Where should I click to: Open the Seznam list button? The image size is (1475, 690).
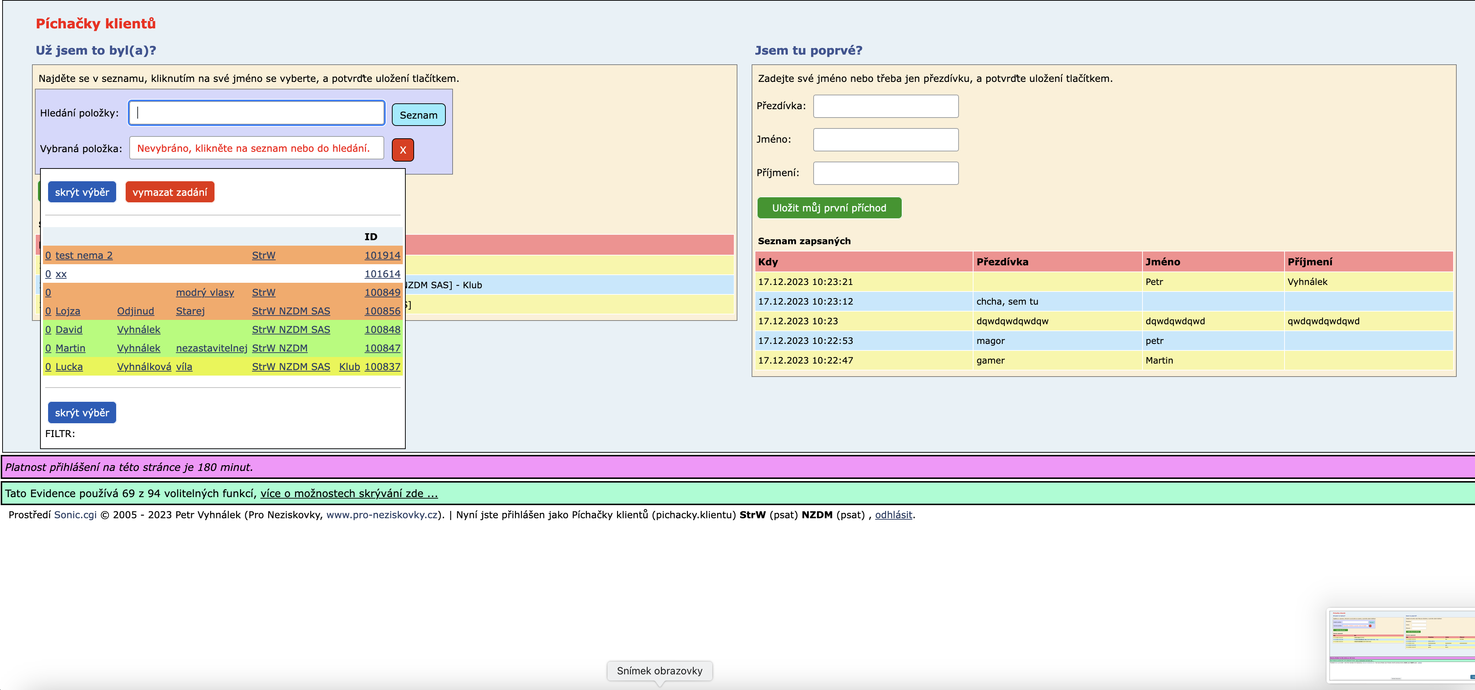click(x=418, y=115)
